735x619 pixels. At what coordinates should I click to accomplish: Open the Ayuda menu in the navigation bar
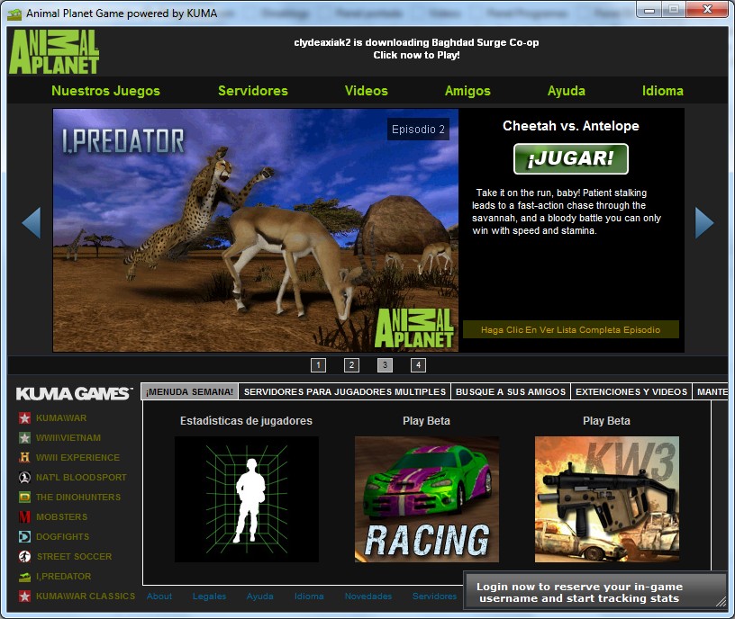click(x=567, y=90)
